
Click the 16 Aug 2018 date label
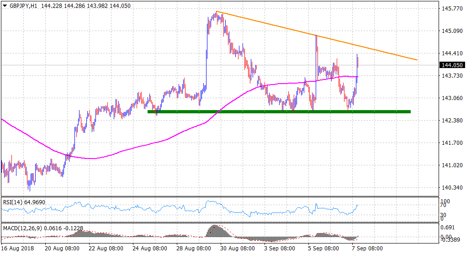coord(16,249)
